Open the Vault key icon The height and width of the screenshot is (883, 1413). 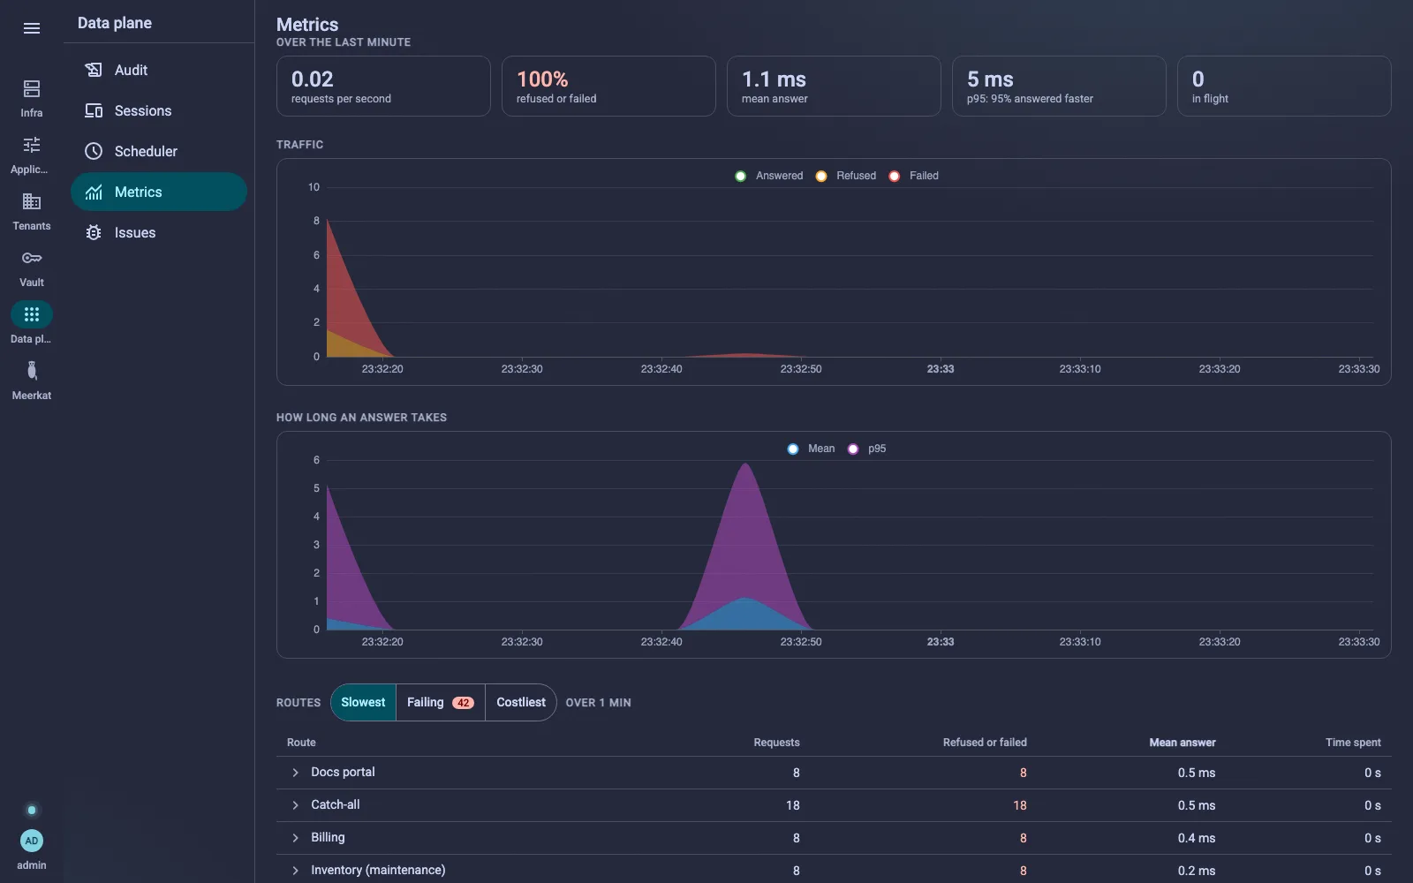pos(32,258)
